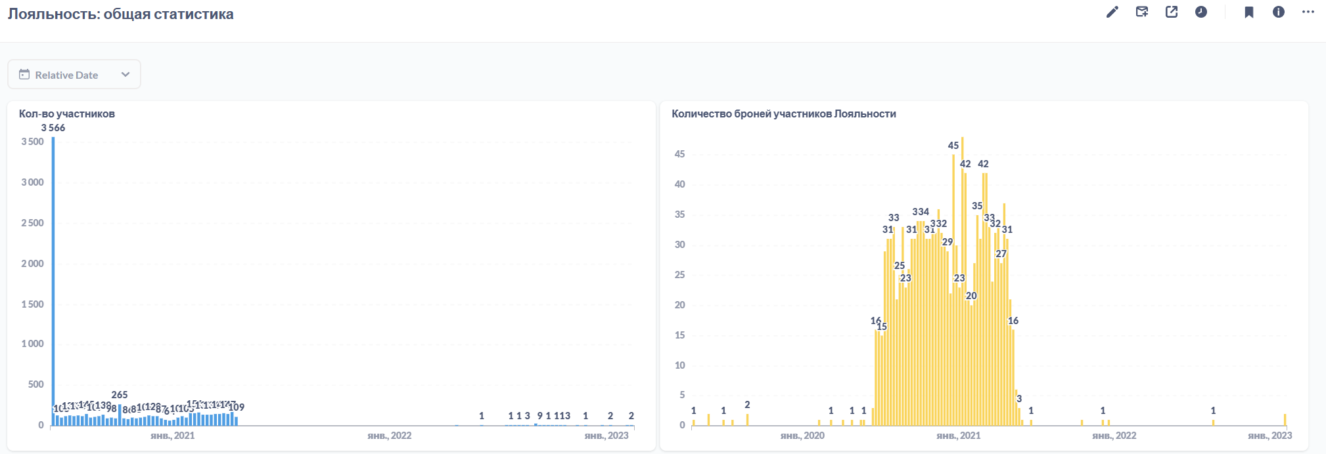
Task: Click the calendar icon in Relative Date filter
Action: [x=24, y=75]
